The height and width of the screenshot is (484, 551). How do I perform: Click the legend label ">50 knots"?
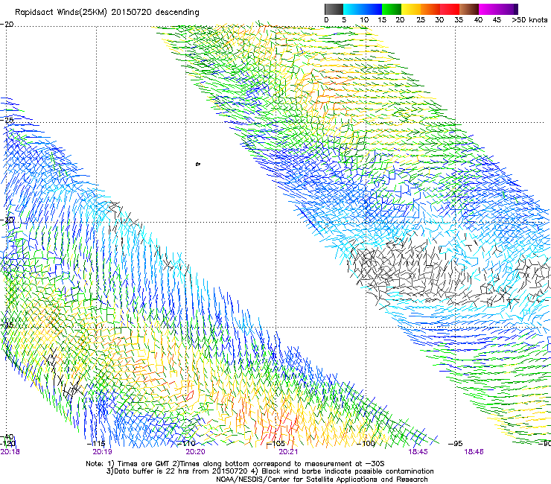coord(529,20)
